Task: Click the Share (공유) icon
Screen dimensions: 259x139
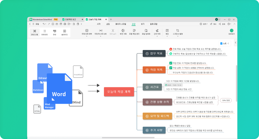Action: coord(220,24)
